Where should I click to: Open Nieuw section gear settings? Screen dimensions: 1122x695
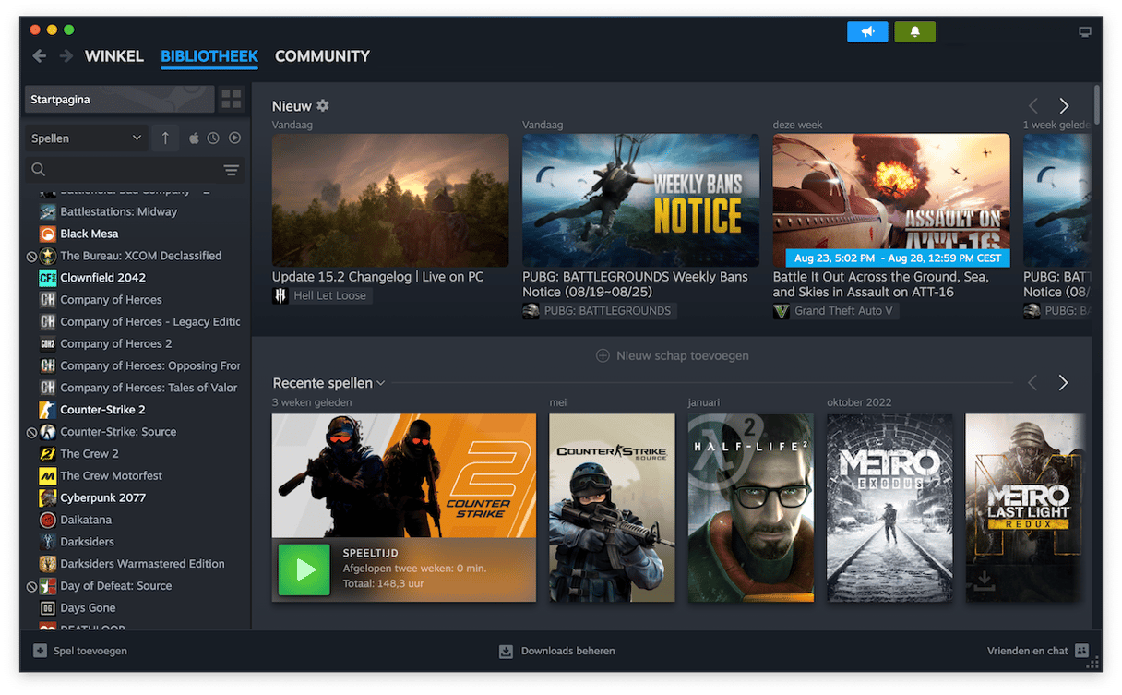click(323, 105)
